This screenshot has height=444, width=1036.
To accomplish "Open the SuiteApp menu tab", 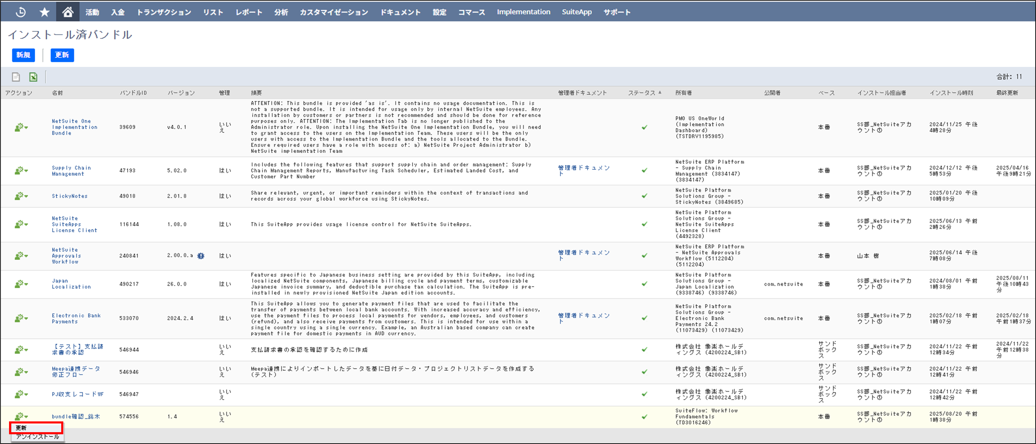I will pyautogui.click(x=576, y=12).
